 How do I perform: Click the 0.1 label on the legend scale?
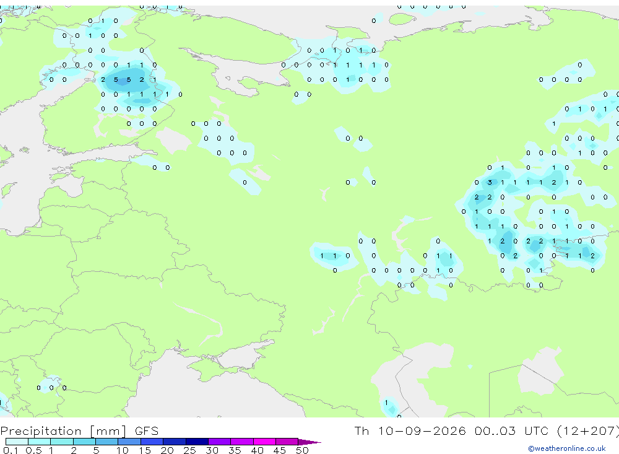(11, 450)
